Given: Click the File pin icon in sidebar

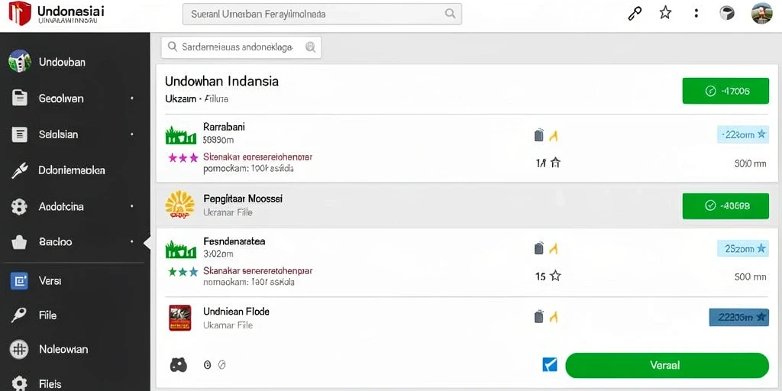Looking at the screenshot, I should point(19,315).
